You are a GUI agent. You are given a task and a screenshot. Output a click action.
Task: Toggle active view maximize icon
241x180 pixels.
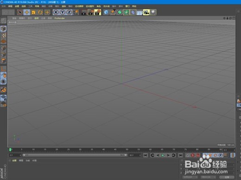(234, 18)
